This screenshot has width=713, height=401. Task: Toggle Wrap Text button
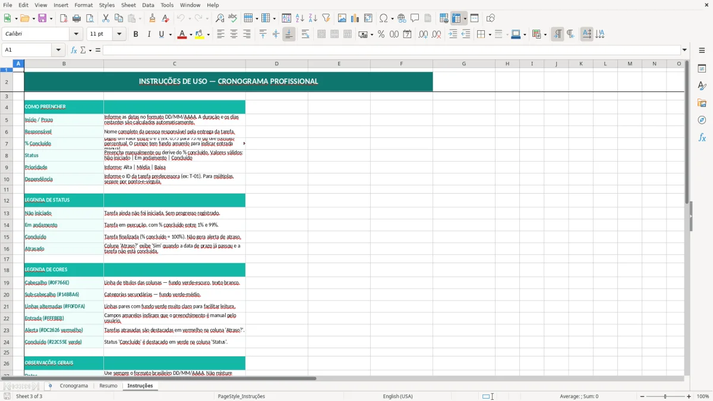pyautogui.click(x=305, y=34)
